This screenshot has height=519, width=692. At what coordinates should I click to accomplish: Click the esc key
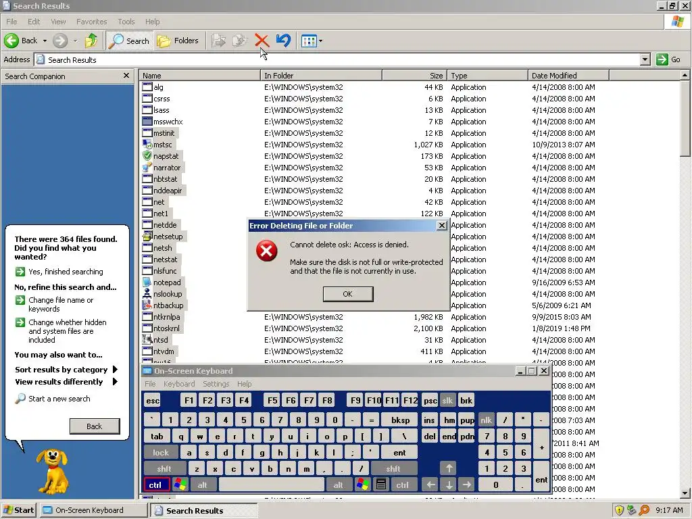(x=153, y=401)
